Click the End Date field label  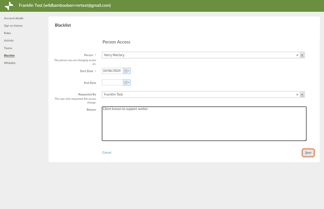90,83
